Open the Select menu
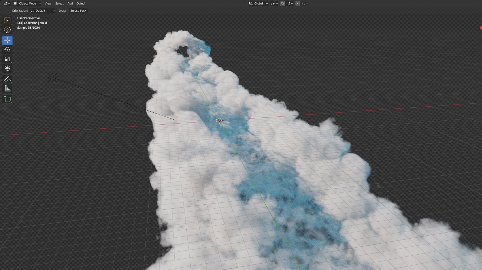482x270 pixels. click(x=59, y=3)
